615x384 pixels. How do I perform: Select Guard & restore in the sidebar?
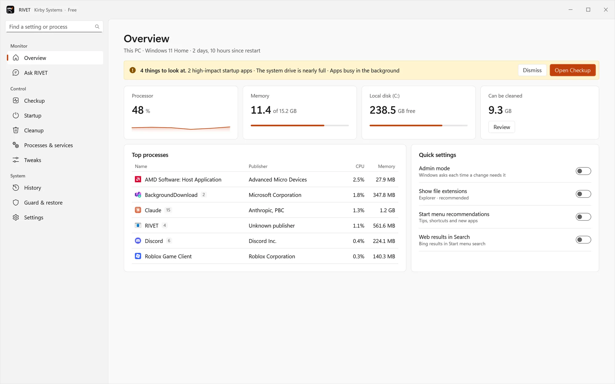coord(55,203)
